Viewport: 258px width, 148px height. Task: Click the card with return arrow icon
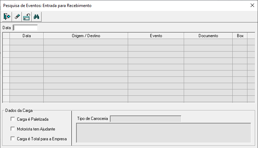26,16
